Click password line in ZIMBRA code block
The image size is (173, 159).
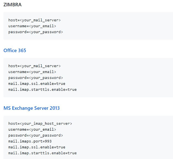tap(35, 32)
